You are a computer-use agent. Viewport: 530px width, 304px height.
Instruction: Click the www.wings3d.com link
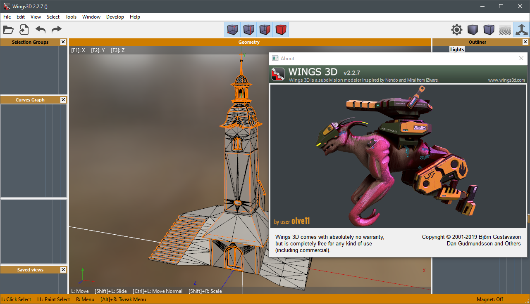coord(506,80)
